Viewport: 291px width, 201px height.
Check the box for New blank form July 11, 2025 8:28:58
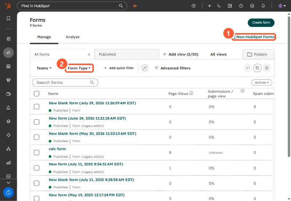37,183
